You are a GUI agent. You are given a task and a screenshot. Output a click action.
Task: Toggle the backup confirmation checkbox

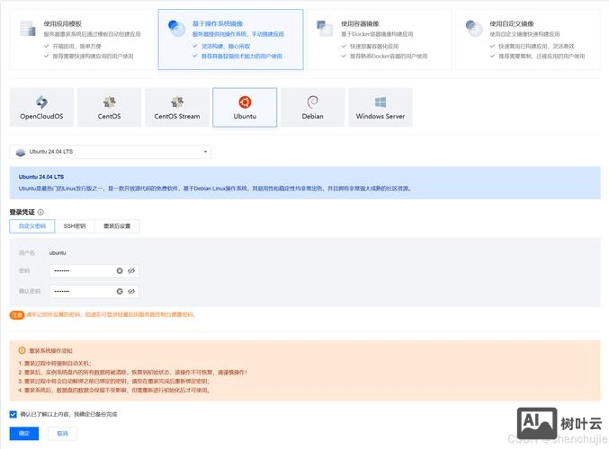click(x=13, y=414)
